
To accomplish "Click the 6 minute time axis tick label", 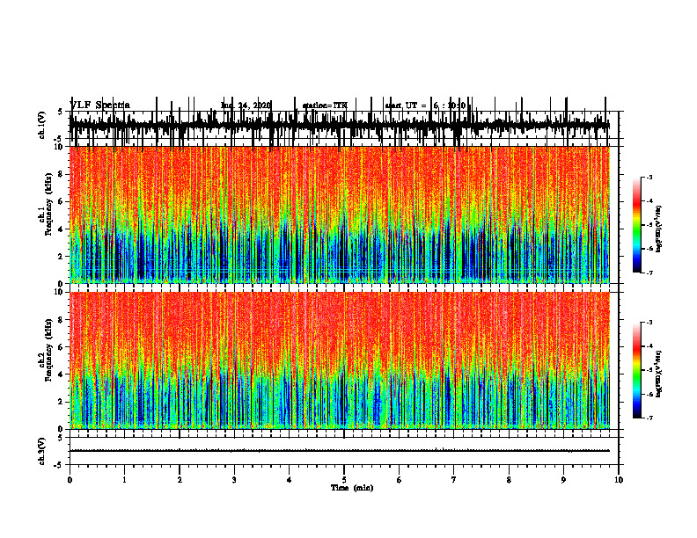I will (400, 480).
